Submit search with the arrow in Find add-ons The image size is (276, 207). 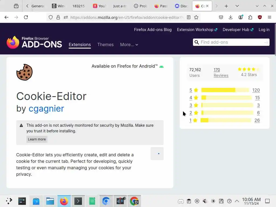point(266,42)
